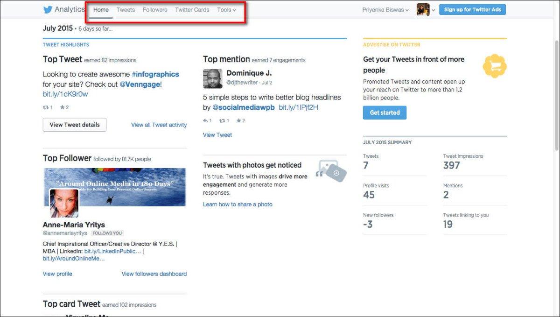Screen dimensions: 560x317
Task: Click the Tweet impressions value 397
Action: pos(452,165)
